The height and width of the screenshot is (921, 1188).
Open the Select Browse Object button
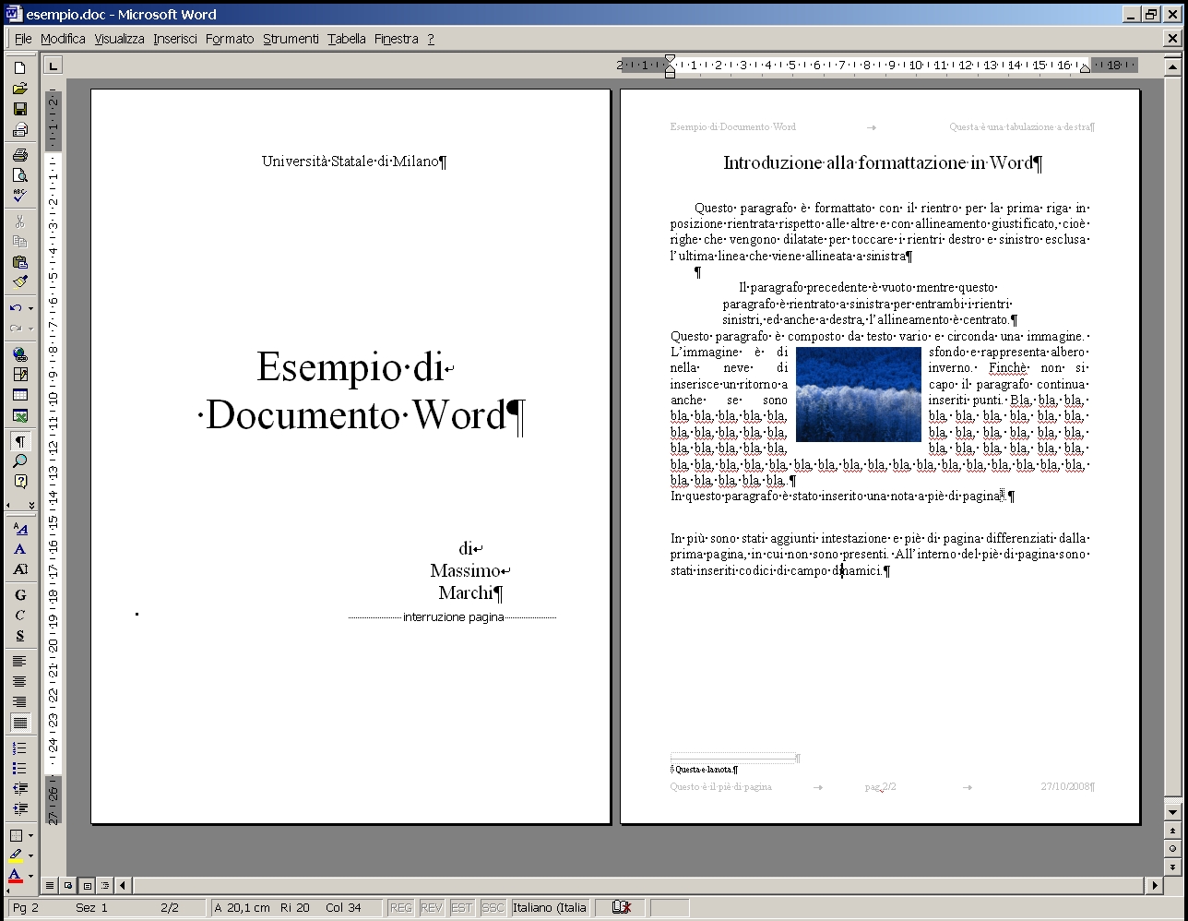[x=1172, y=848]
